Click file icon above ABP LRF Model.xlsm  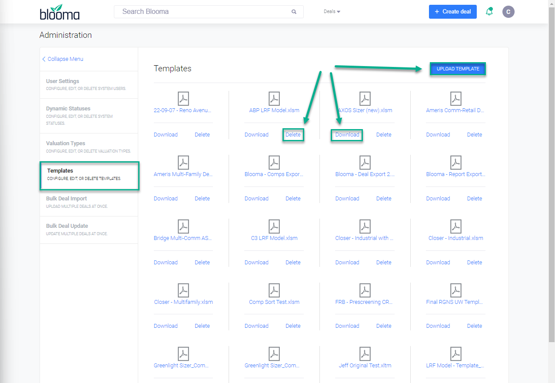[274, 99]
